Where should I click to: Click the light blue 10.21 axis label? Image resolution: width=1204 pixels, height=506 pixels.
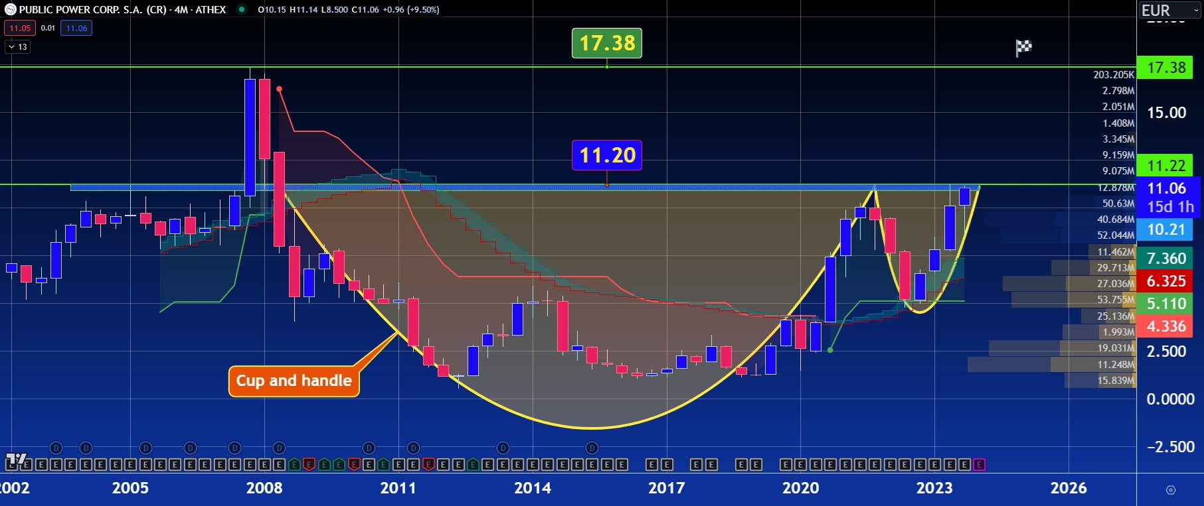pos(1166,229)
